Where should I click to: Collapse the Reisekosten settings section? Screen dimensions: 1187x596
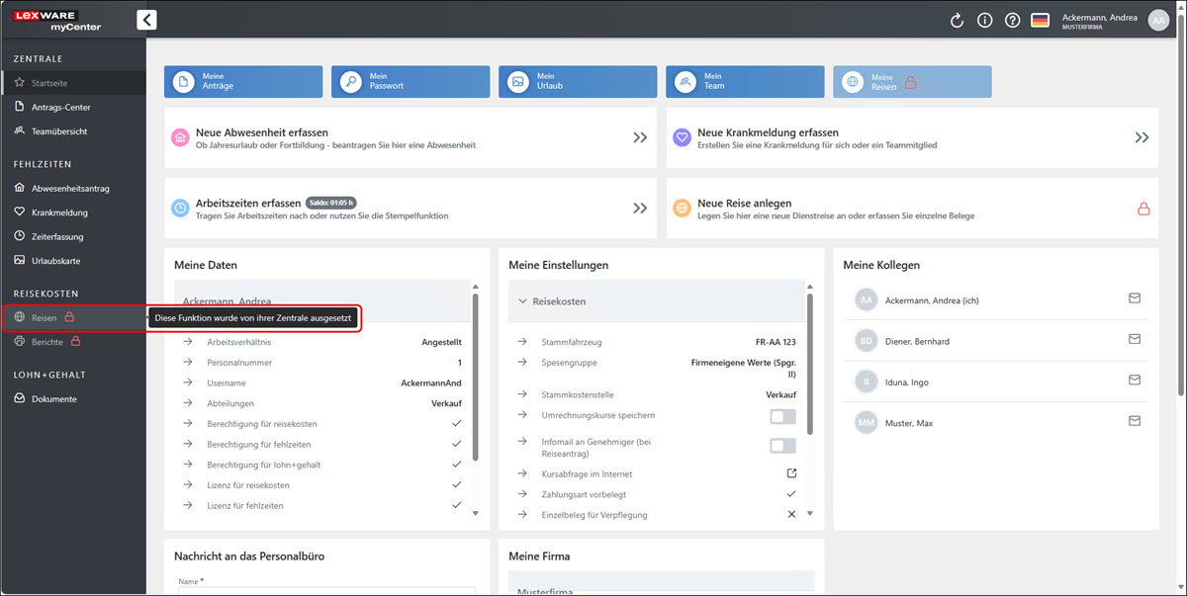(523, 300)
